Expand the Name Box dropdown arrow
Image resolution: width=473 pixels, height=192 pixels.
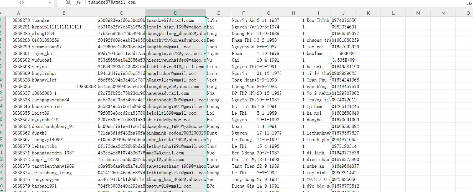tap(50, 2)
